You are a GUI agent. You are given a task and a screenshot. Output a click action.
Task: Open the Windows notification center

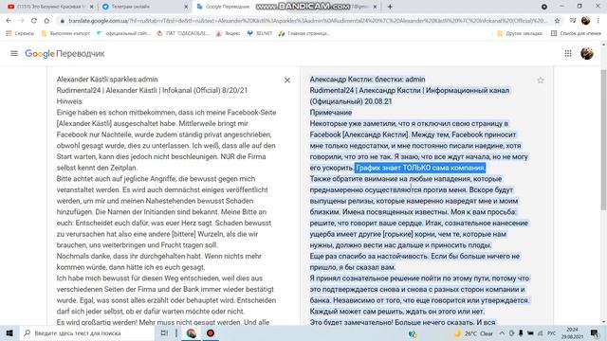[595, 332]
